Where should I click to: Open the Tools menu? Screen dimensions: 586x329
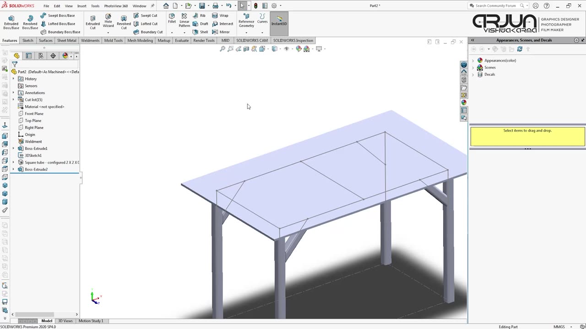pos(95,6)
